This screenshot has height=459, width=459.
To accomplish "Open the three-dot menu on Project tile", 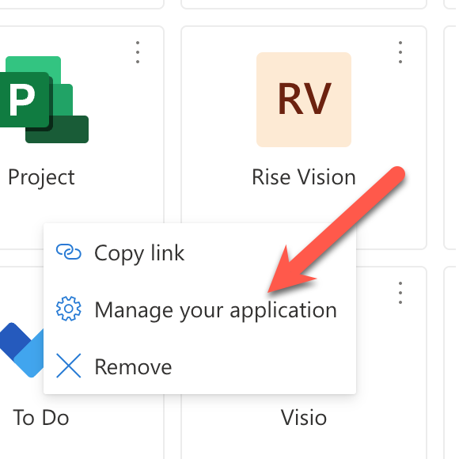I will pos(138,52).
